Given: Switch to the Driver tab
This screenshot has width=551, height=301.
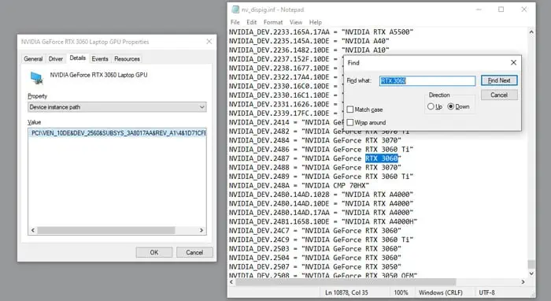Looking at the screenshot, I should (x=56, y=59).
